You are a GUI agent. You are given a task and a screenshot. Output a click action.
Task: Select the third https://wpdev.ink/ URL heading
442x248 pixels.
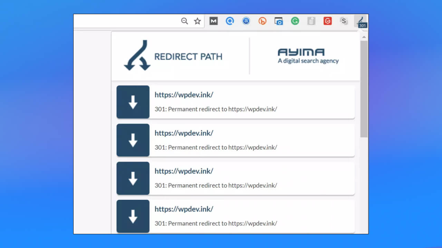[x=184, y=171]
